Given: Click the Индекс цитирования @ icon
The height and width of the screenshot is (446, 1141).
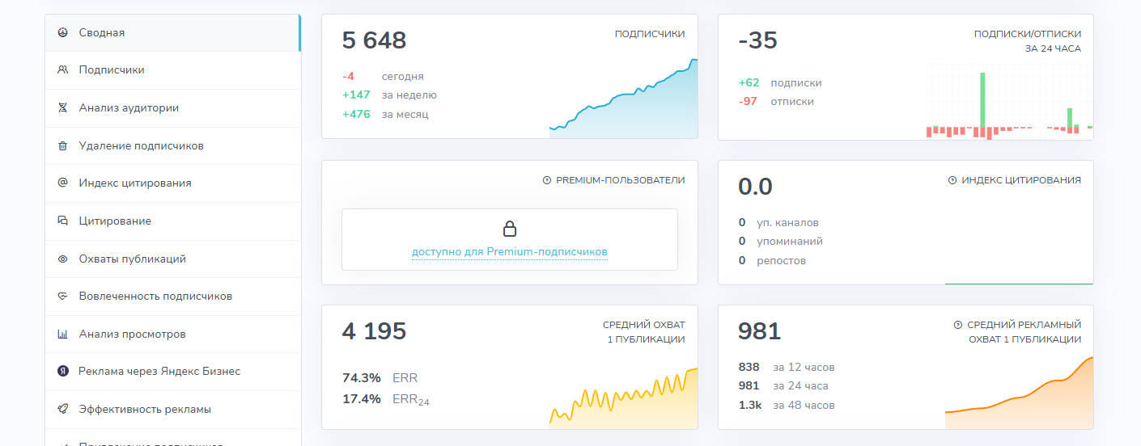Looking at the screenshot, I should tap(62, 183).
